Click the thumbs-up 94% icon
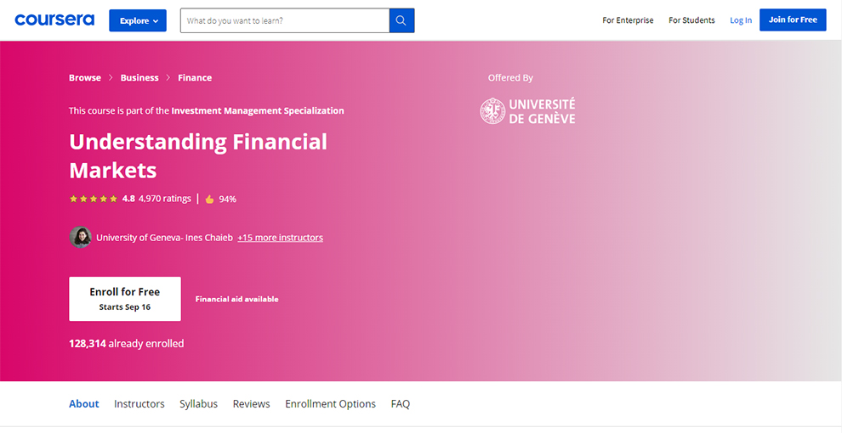This screenshot has height=433, width=842. tap(209, 200)
